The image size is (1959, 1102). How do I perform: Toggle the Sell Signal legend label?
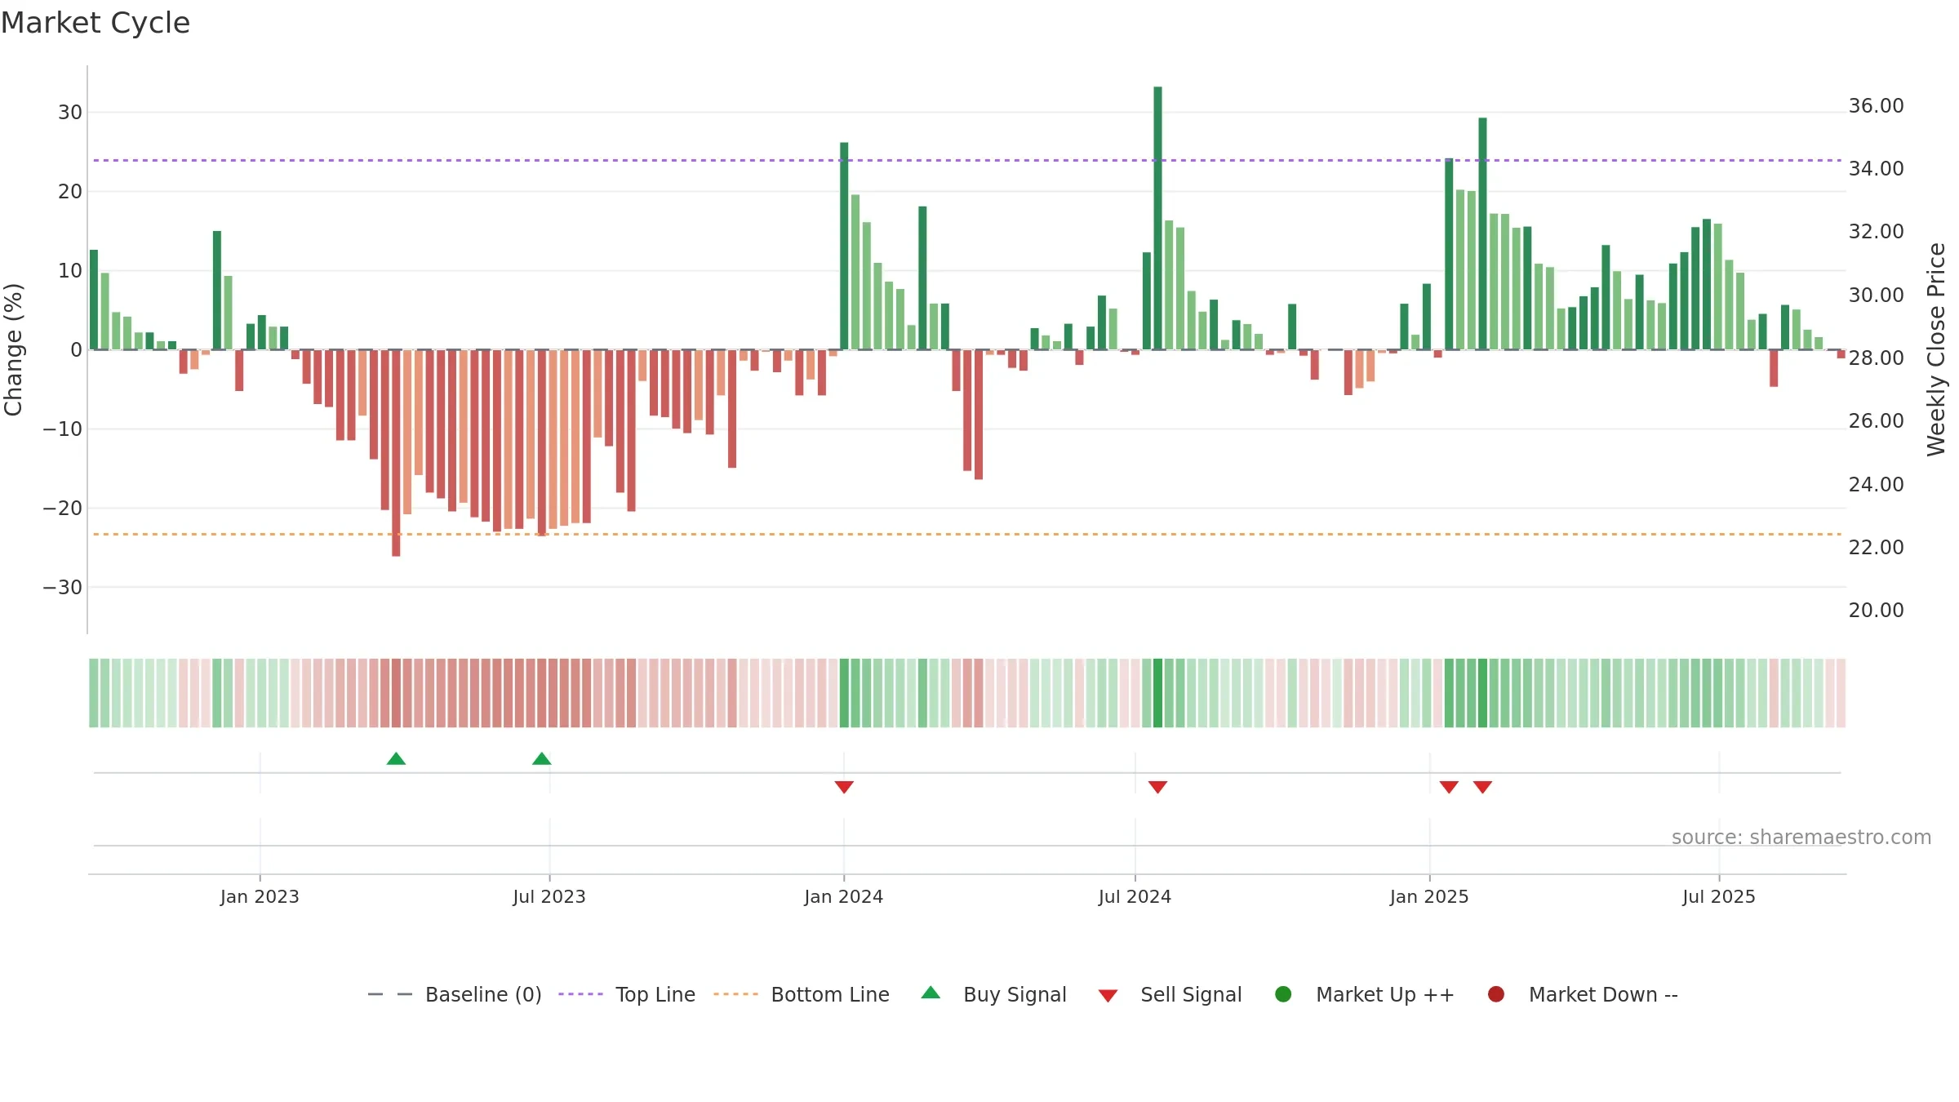1191,994
